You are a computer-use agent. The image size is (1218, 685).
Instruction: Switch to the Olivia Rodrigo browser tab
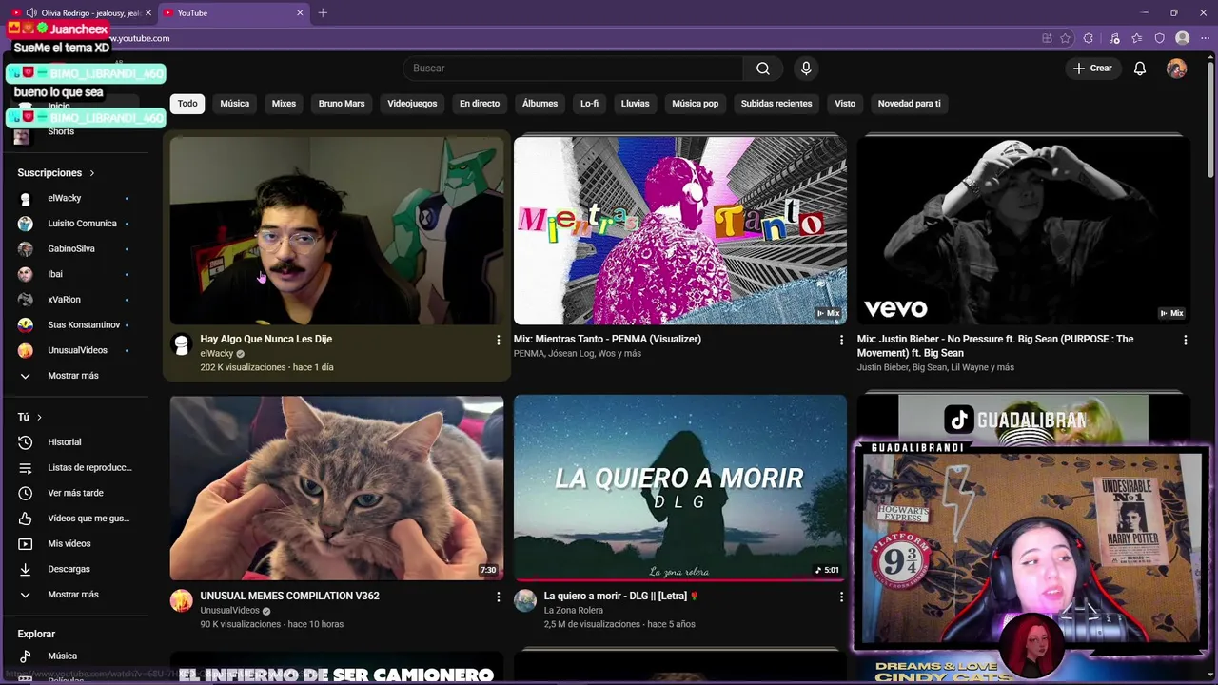point(82,13)
